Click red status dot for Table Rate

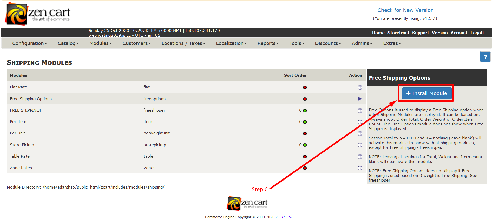[305, 157]
